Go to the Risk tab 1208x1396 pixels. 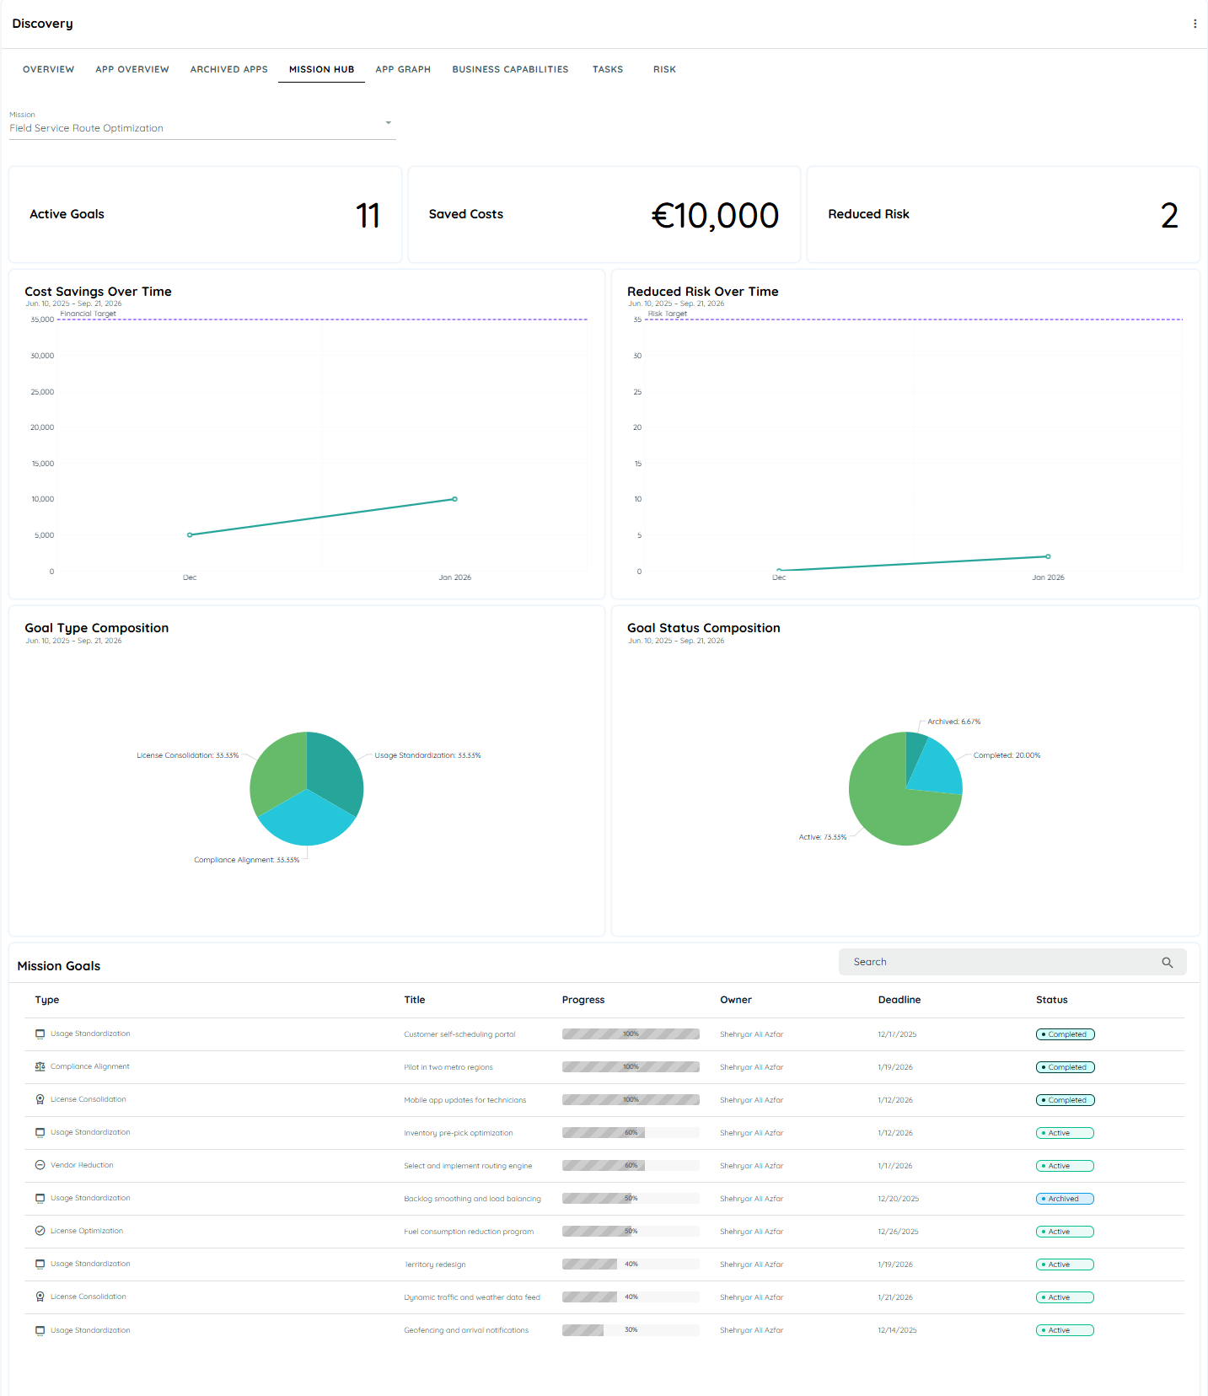click(664, 69)
